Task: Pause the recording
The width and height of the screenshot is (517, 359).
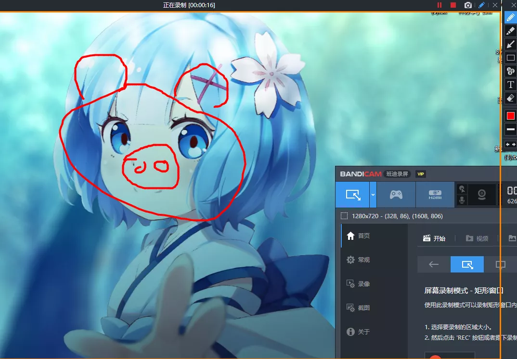Action: 439,5
